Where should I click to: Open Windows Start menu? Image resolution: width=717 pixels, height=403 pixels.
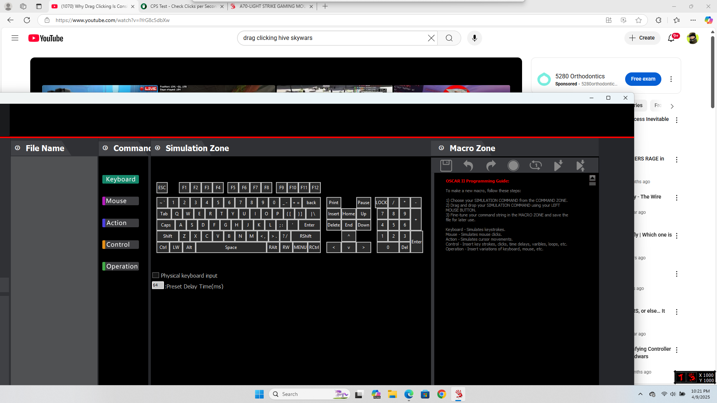pyautogui.click(x=259, y=394)
